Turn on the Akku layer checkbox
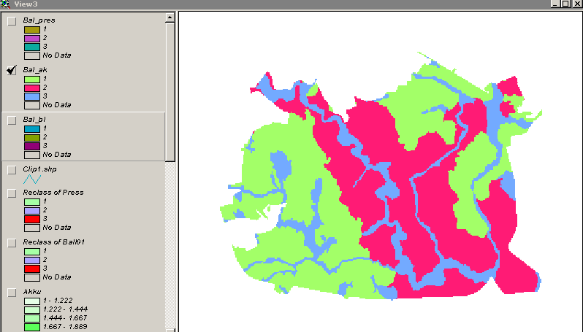This screenshot has width=583, height=332. click(12, 293)
